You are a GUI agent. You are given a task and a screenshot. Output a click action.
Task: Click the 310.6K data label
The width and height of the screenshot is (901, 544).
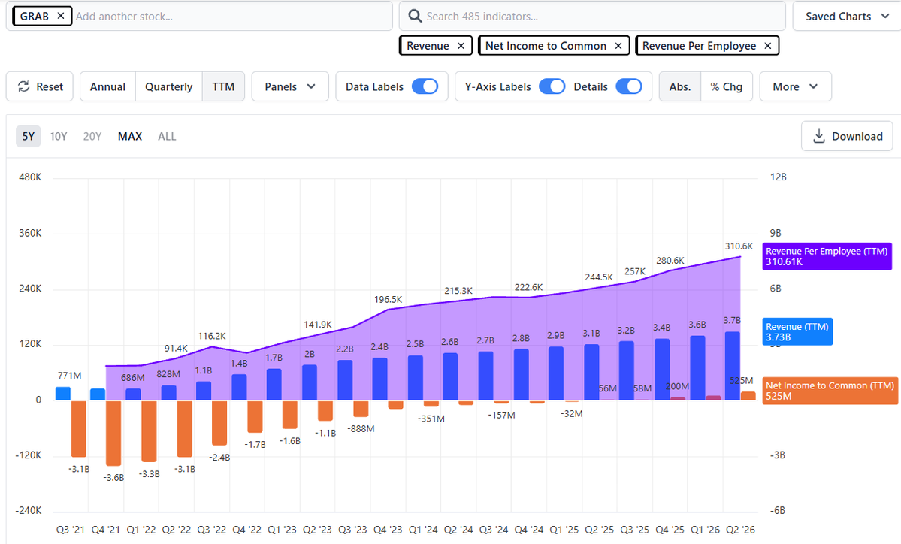[x=739, y=246]
